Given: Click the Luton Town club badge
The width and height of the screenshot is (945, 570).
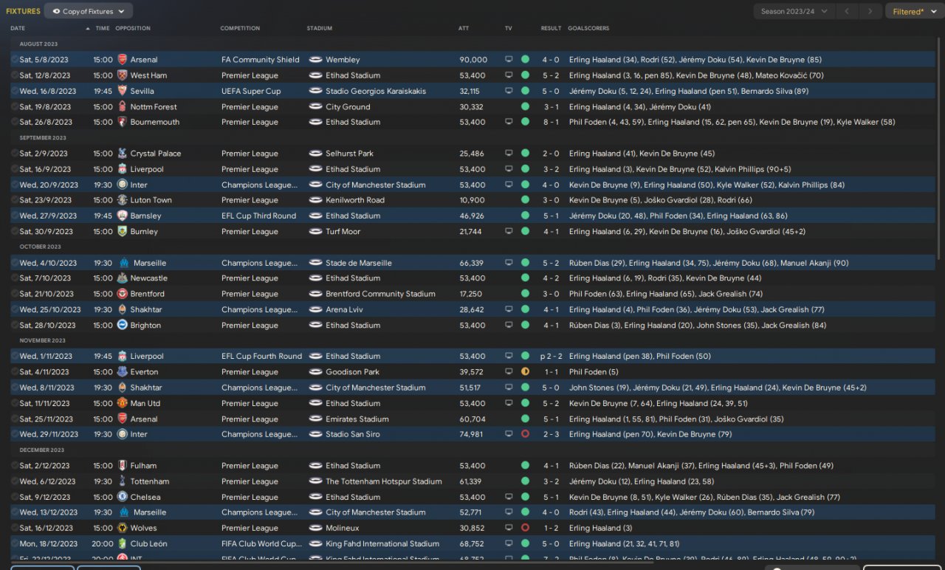Looking at the screenshot, I should click(123, 200).
